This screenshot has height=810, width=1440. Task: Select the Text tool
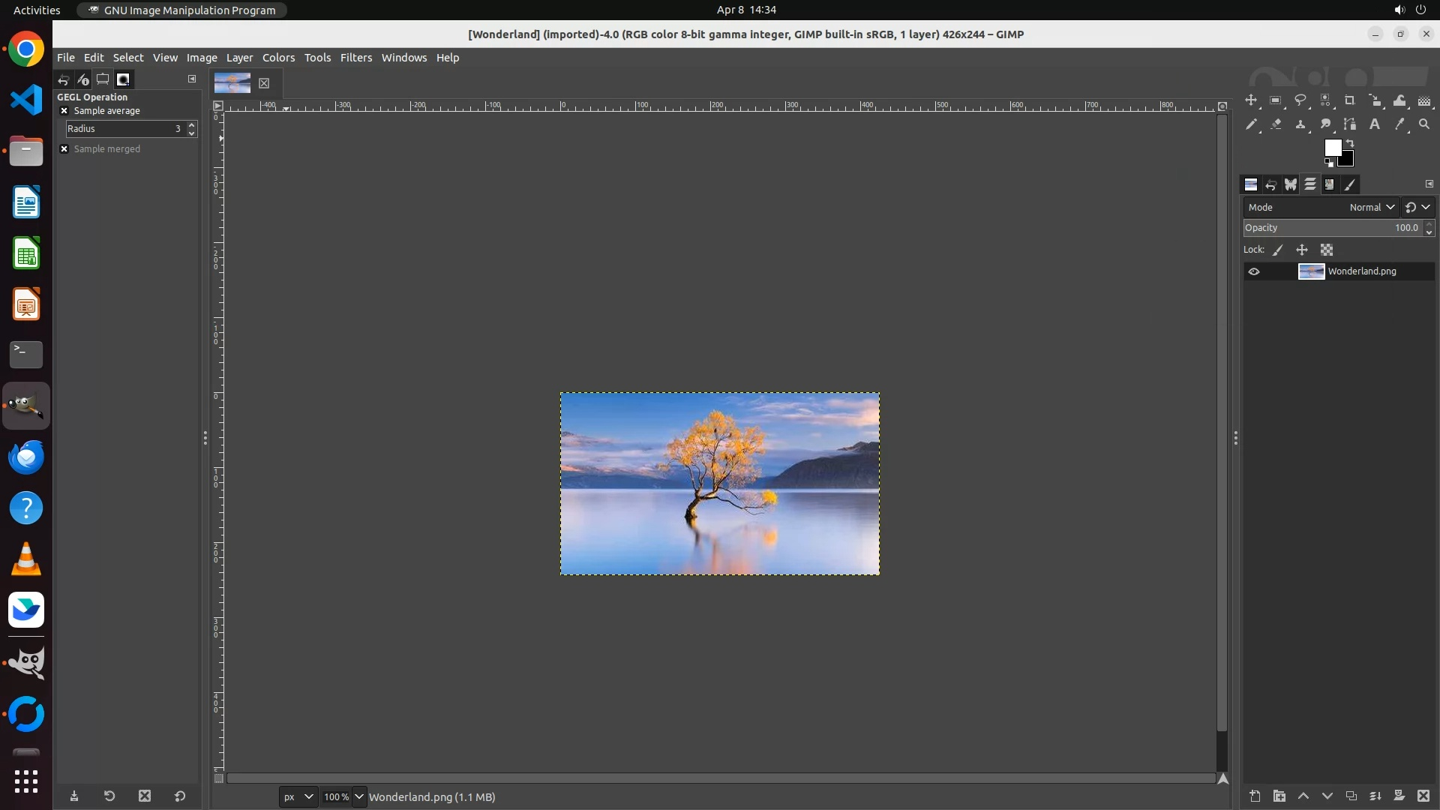tap(1375, 124)
